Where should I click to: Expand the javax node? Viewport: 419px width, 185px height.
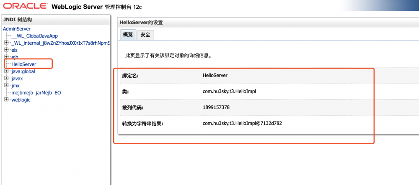click(x=6, y=78)
